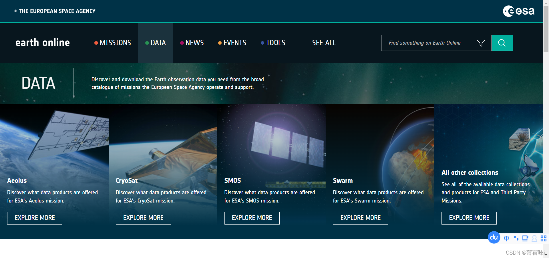Go to The European Space Agency link
Screen dimensions: 549x258
[55, 11]
